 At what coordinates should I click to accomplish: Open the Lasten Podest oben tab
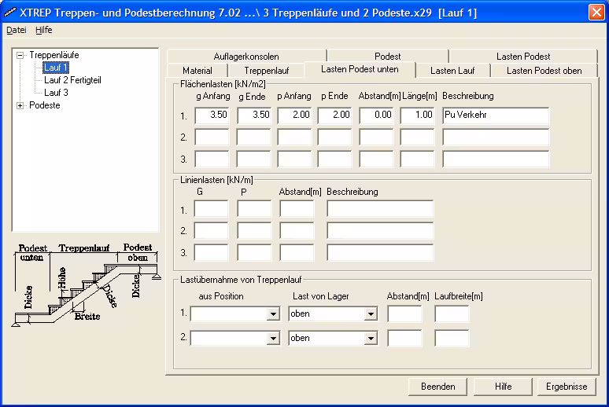(544, 71)
